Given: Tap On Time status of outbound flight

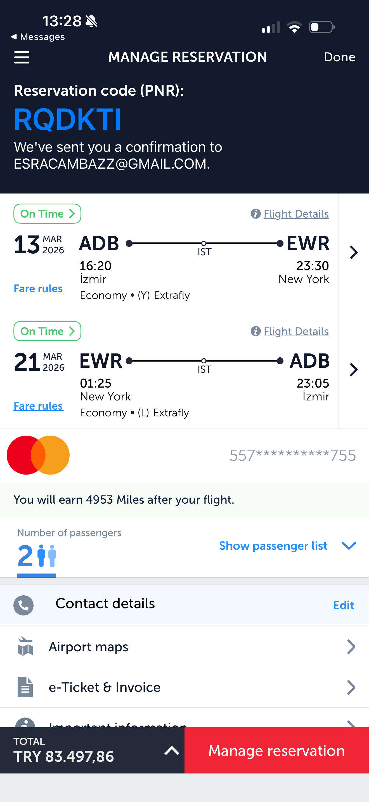Looking at the screenshot, I should 47,214.
